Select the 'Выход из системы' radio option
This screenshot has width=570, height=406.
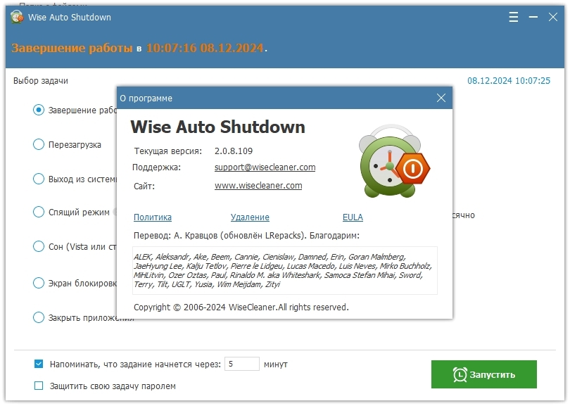tap(39, 179)
